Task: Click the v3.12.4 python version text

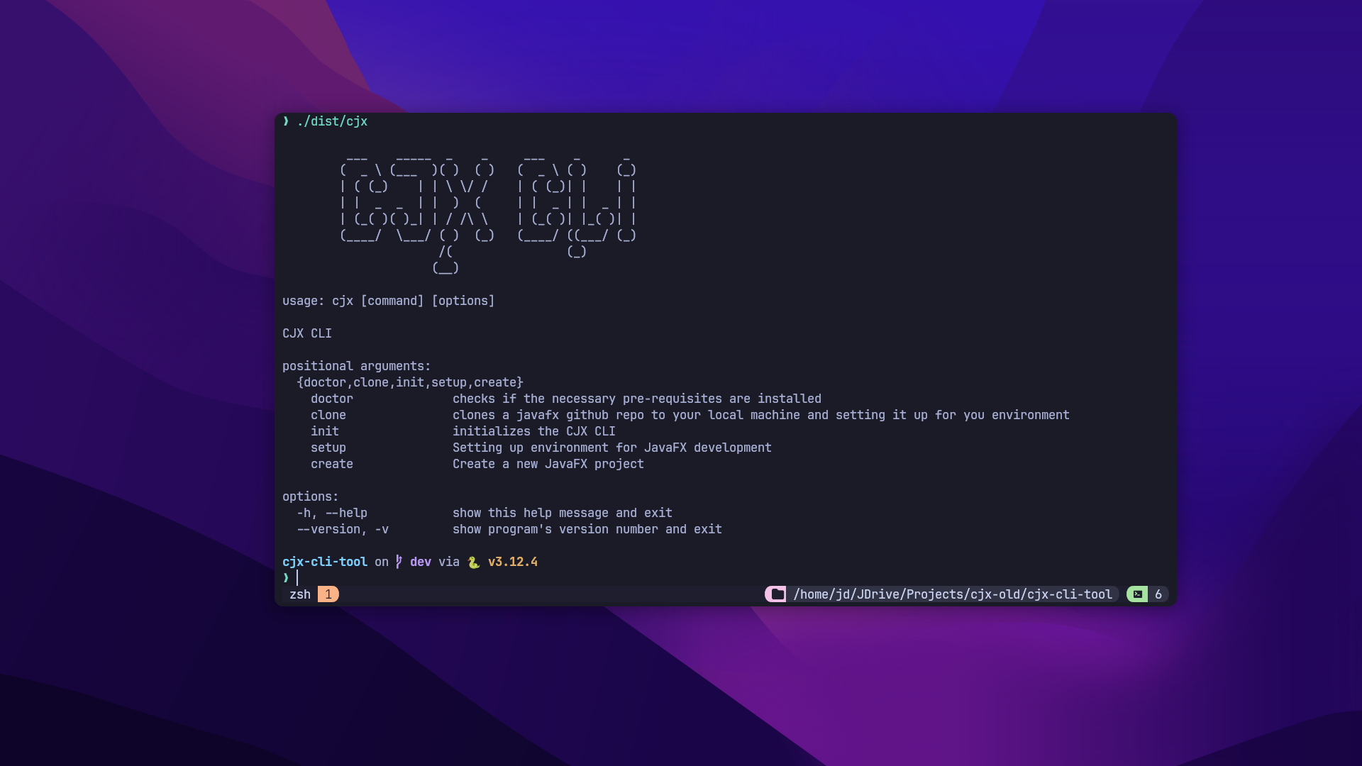Action: click(513, 562)
